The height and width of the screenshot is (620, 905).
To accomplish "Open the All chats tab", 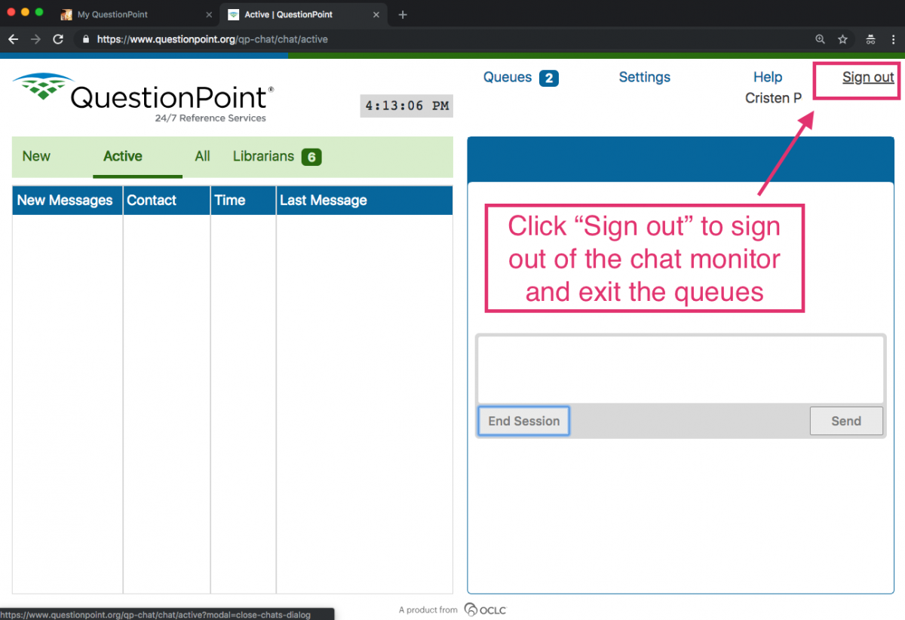I will pos(202,156).
